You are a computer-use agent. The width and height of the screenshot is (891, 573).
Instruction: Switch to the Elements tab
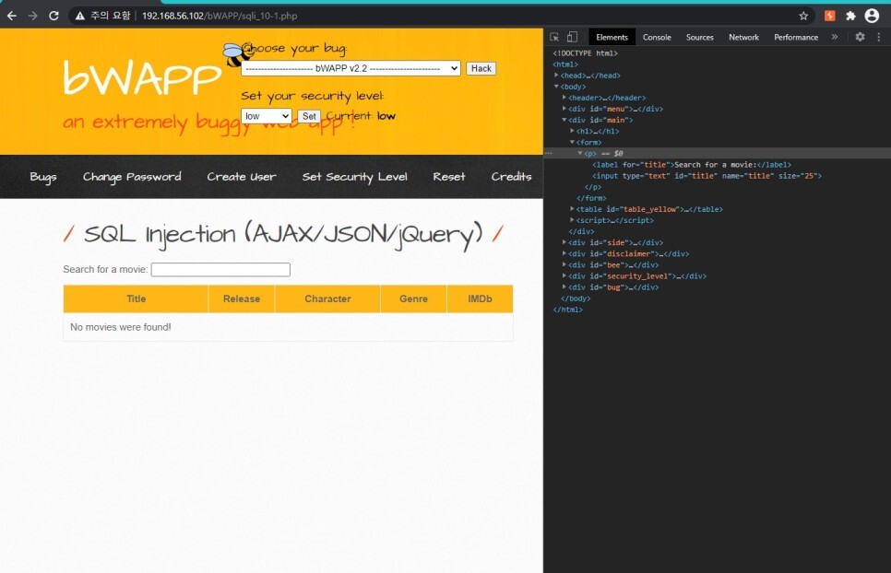pos(612,37)
